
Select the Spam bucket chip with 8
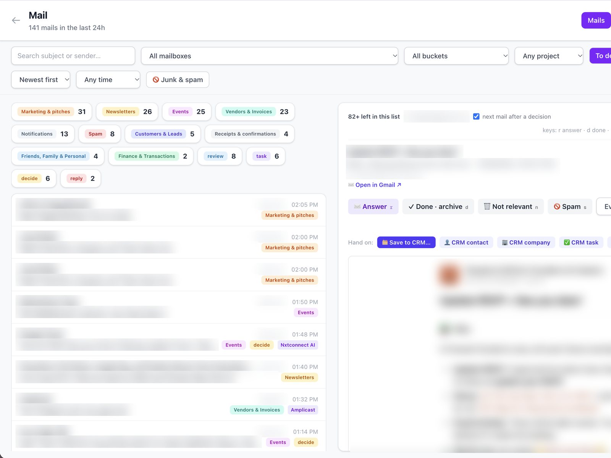[x=100, y=134]
